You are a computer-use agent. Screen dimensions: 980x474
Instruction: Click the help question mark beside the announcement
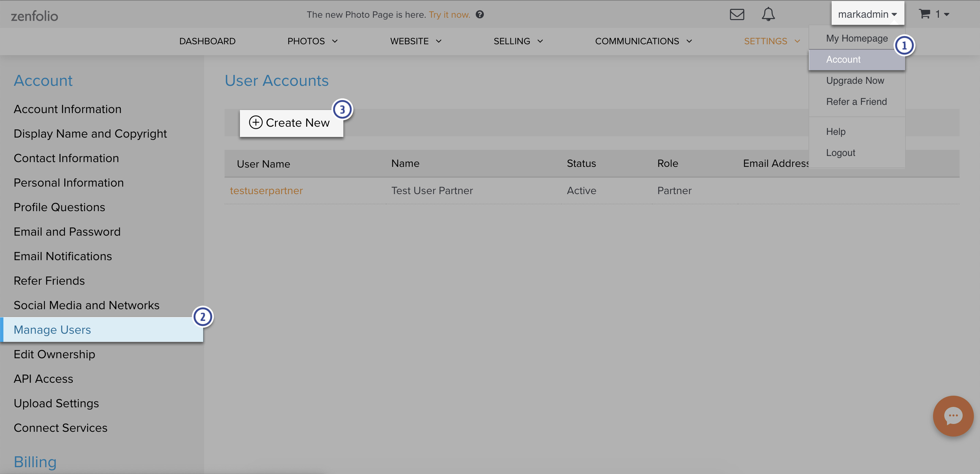[480, 14]
